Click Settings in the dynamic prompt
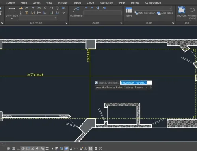Screen dimensions: 197x151 (128, 88)
